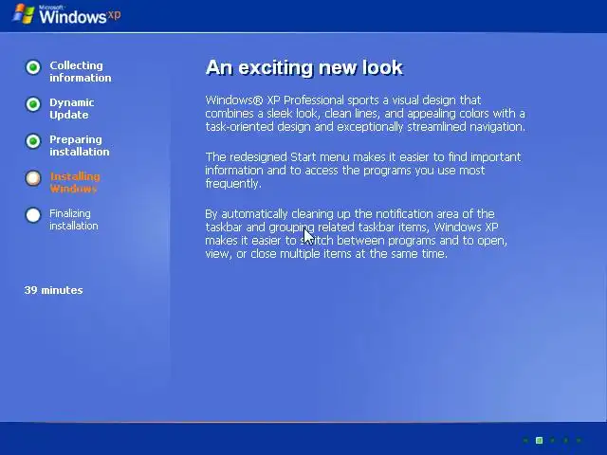
Task: Click the "Dynamic Update" label
Action: click(72, 109)
